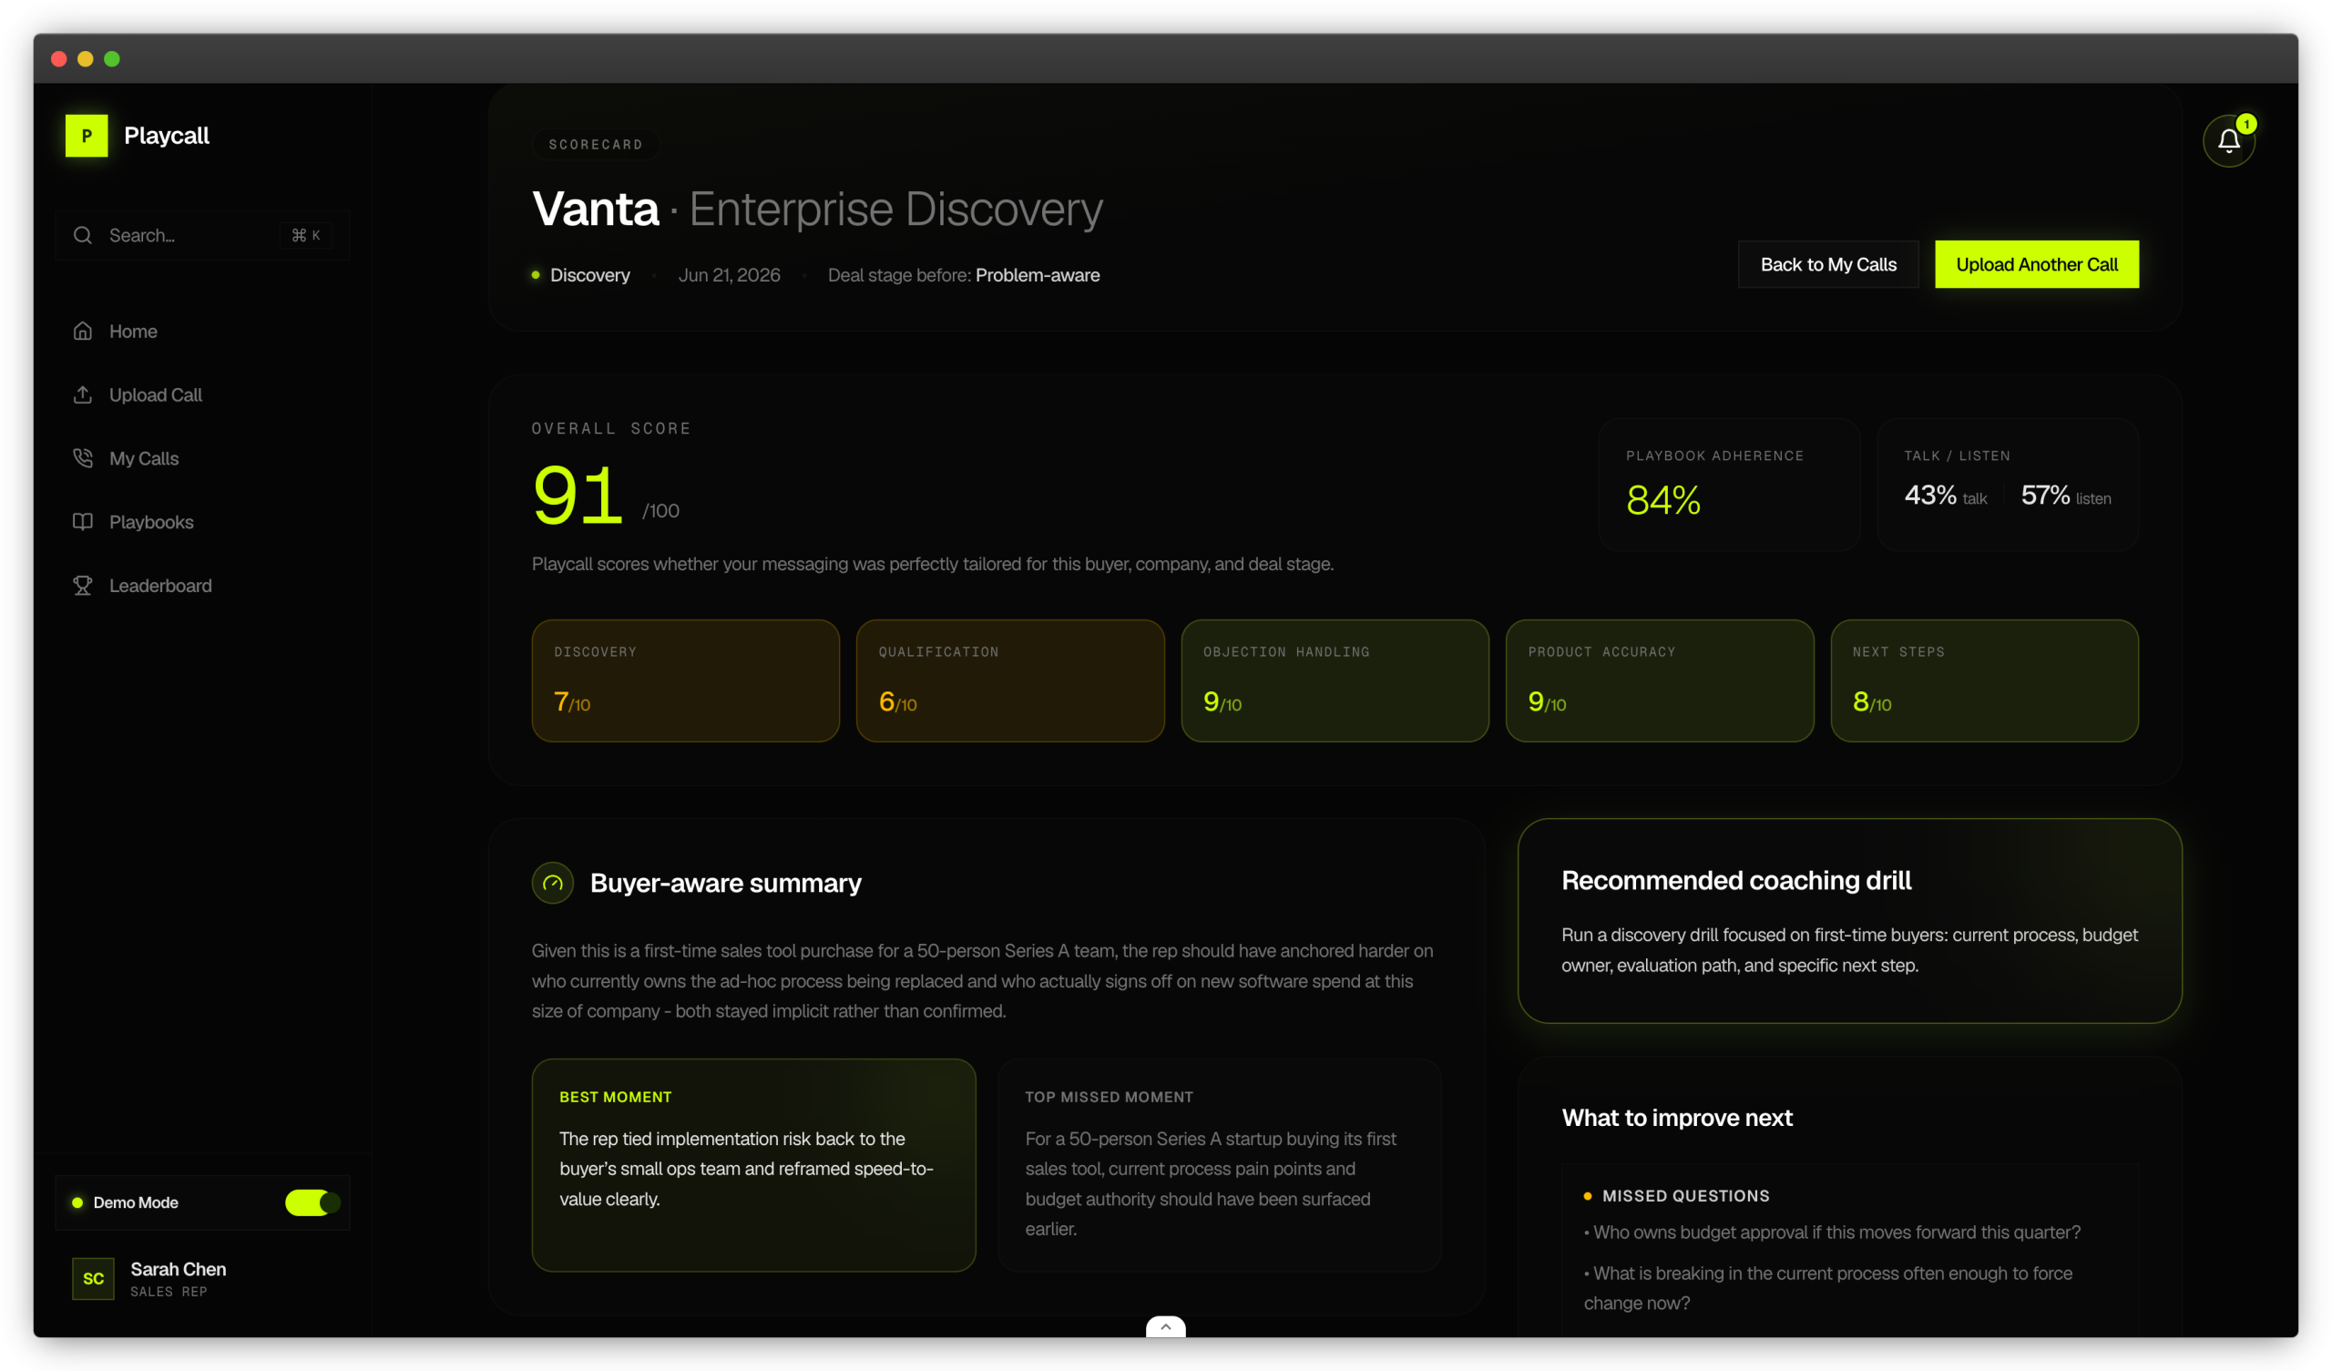Toggle Demo Mode switch off
The height and width of the screenshot is (1371, 2332).
tap(312, 1202)
